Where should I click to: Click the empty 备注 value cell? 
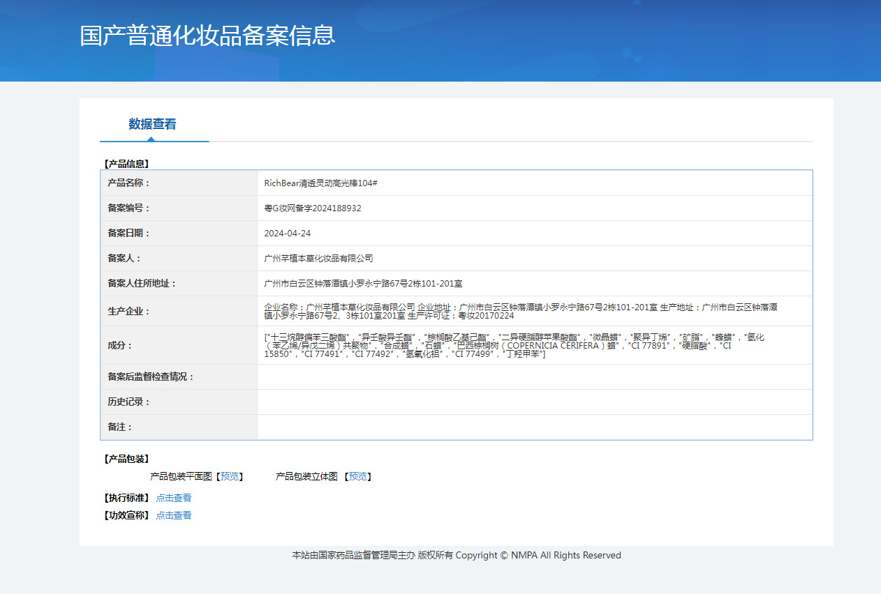coord(534,427)
